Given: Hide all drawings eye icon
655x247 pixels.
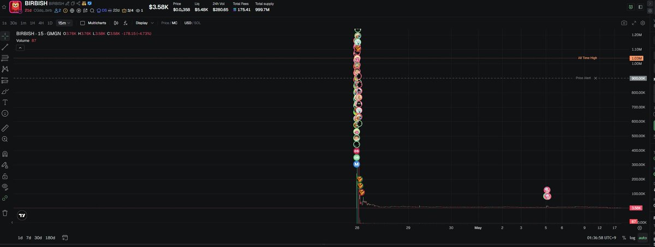Looking at the screenshot, I should [x=5, y=187].
